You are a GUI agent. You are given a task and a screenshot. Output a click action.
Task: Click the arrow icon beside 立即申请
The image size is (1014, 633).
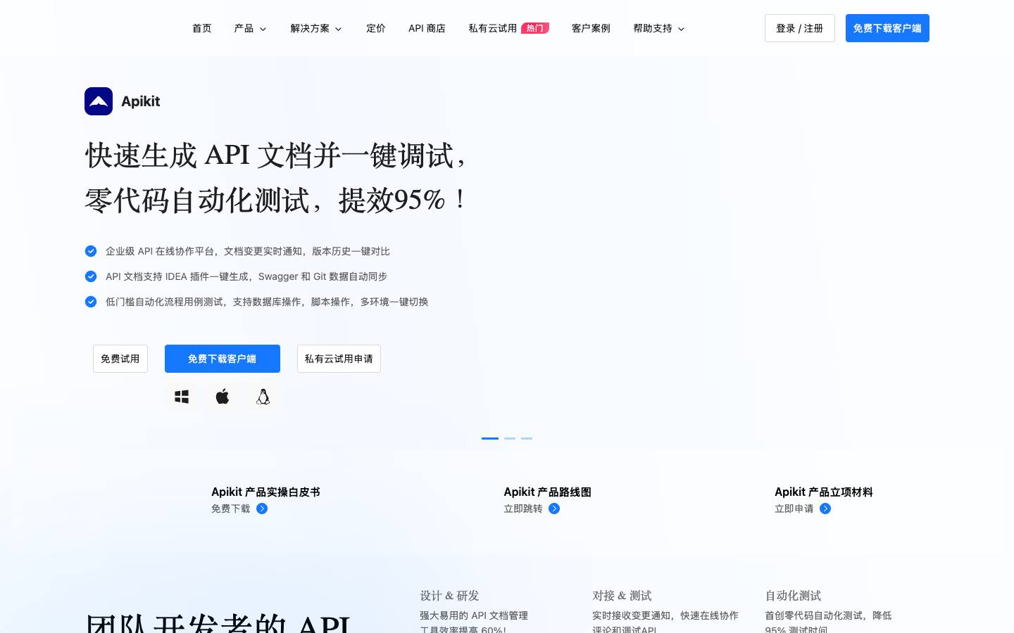tap(825, 509)
